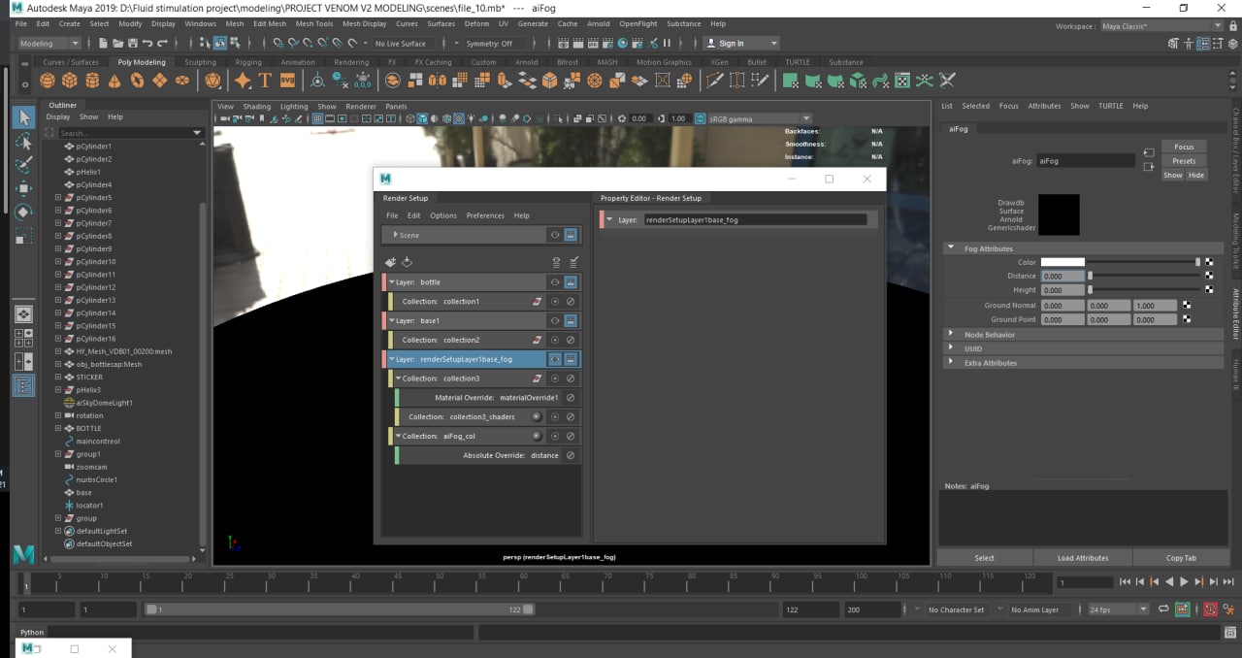Select the arrow Select tool in toolbox
The width and height of the screenshot is (1242, 658).
[x=24, y=117]
